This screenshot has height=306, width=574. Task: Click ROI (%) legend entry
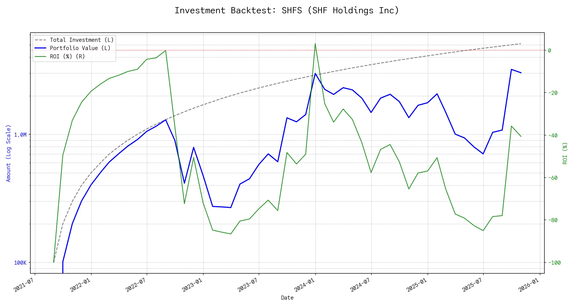(67, 56)
